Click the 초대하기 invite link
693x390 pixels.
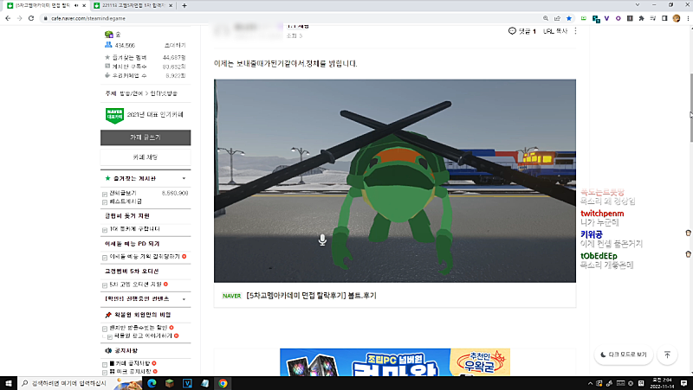(175, 46)
